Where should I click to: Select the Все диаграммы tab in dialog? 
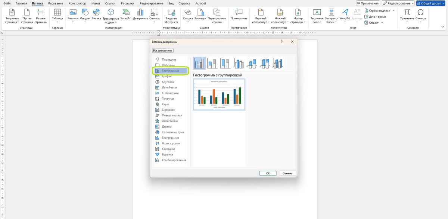point(163,51)
